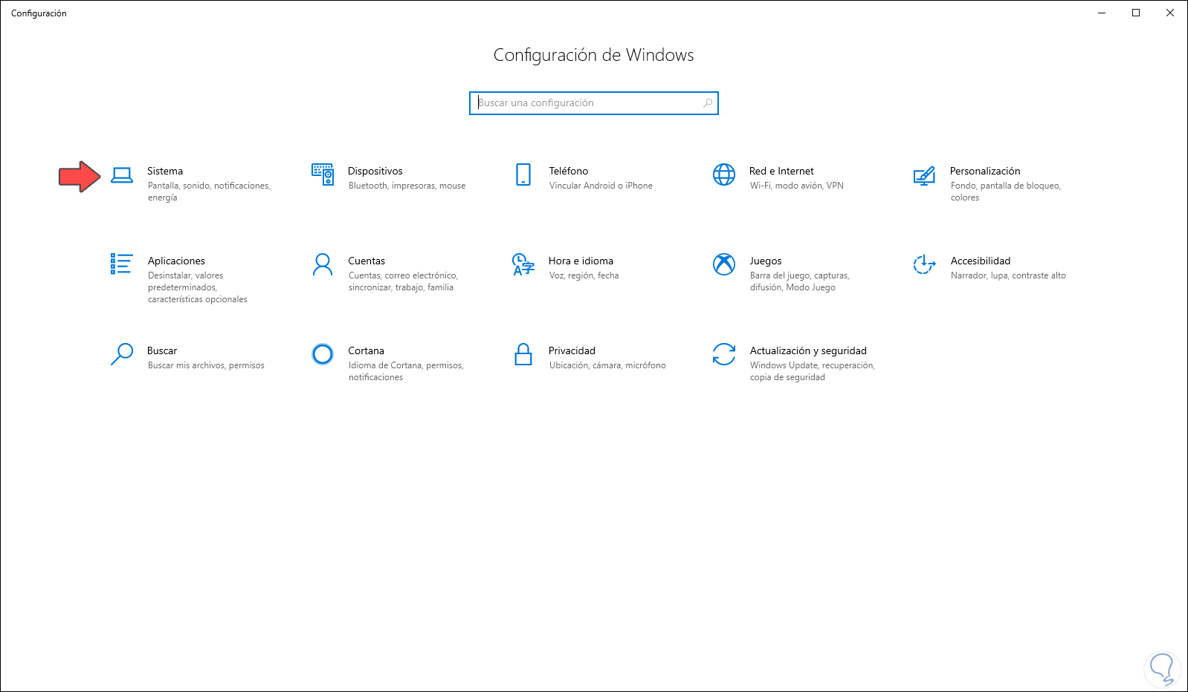Viewport: 1188px width, 692px height.
Task: Select the Cortana circle icon
Action: click(323, 354)
